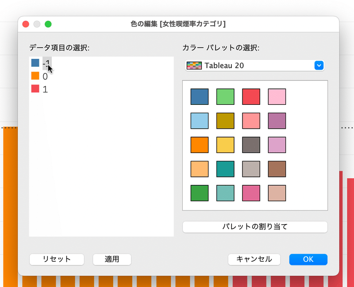This screenshot has width=354, height=287.
Task: Select the teal palette swatch
Action: coord(225,169)
